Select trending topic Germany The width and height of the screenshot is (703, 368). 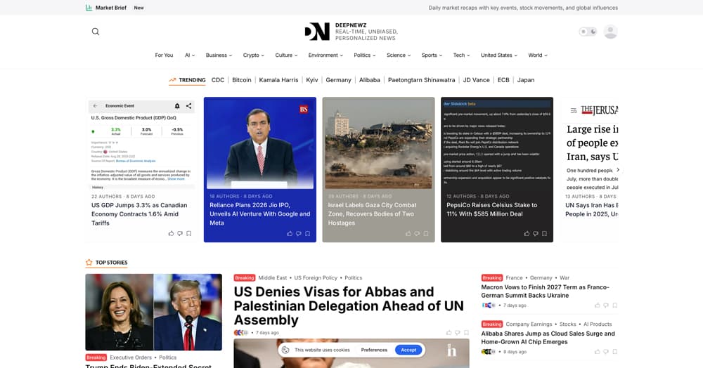click(339, 80)
